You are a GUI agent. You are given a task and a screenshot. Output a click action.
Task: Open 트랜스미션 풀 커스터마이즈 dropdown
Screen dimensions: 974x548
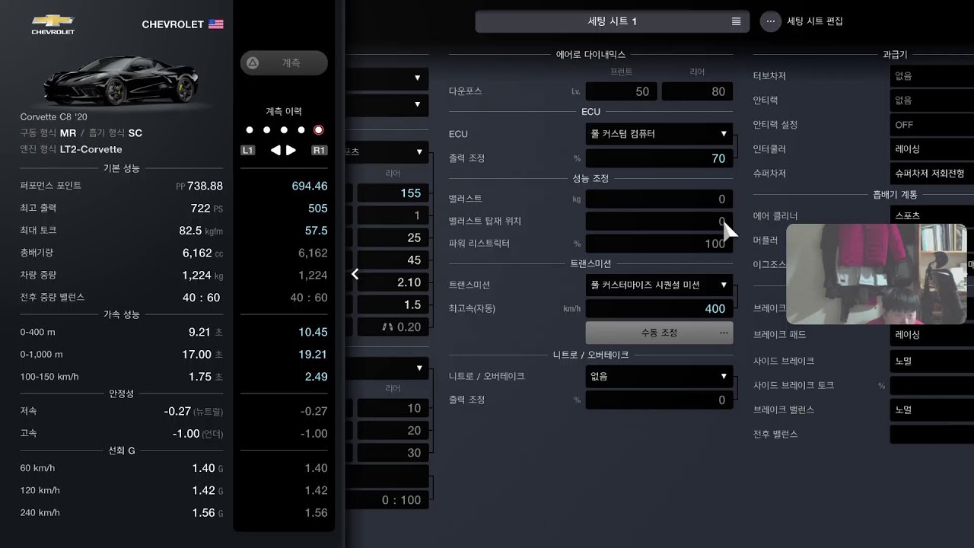[660, 285]
